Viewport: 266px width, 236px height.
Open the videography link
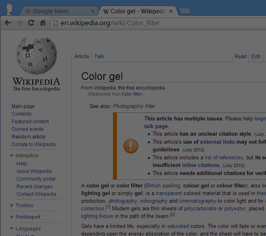pyautogui.click(x=154, y=201)
